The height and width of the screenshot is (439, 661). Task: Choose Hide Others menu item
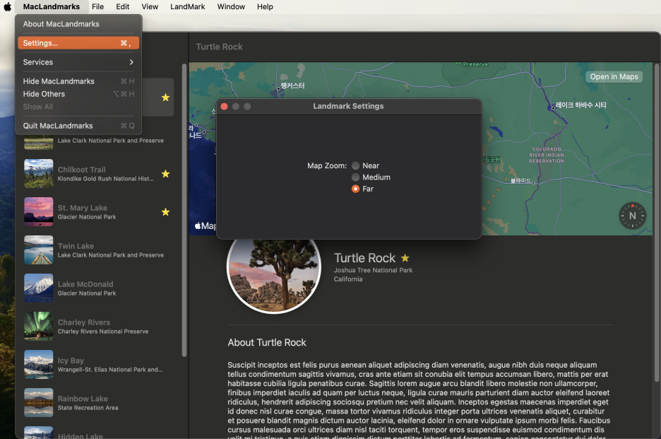point(78,94)
